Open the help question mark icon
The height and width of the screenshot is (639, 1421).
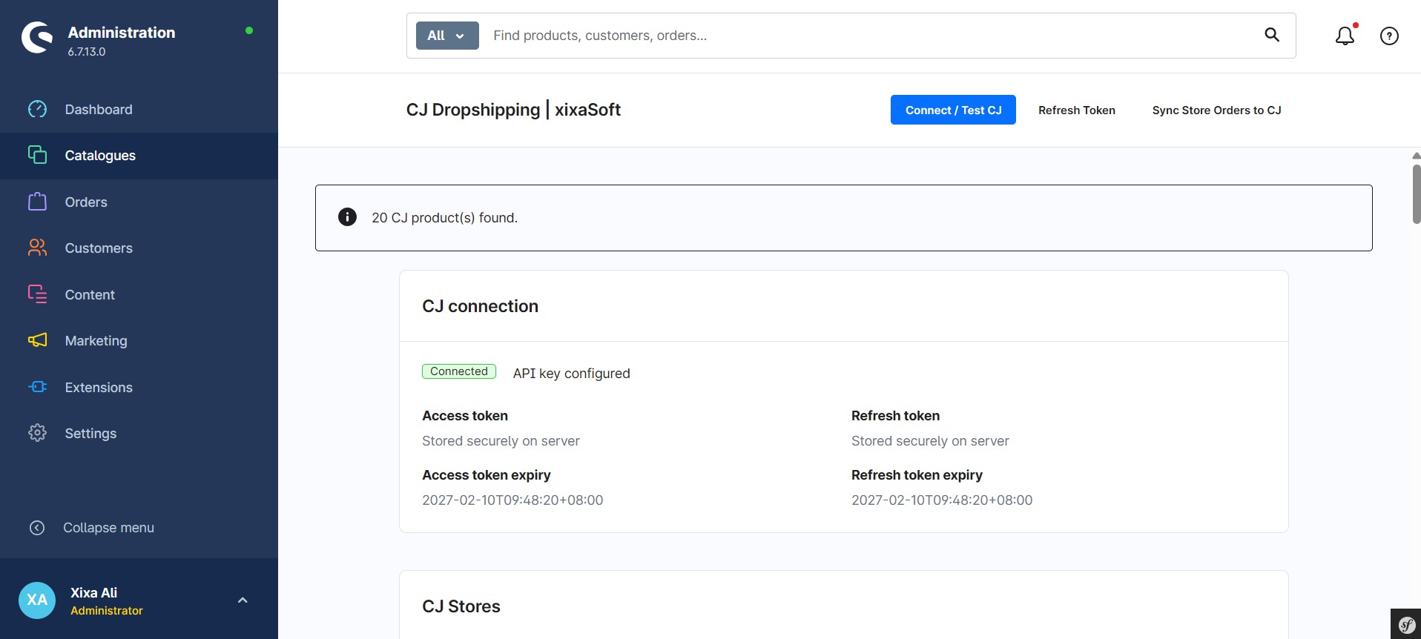(1389, 36)
